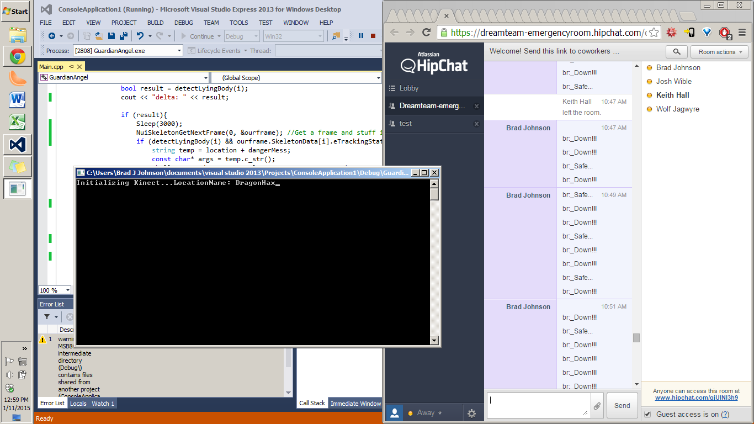Bookmark the page with the star icon
Screen dimensions: 754x424
click(x=653, y=33)
